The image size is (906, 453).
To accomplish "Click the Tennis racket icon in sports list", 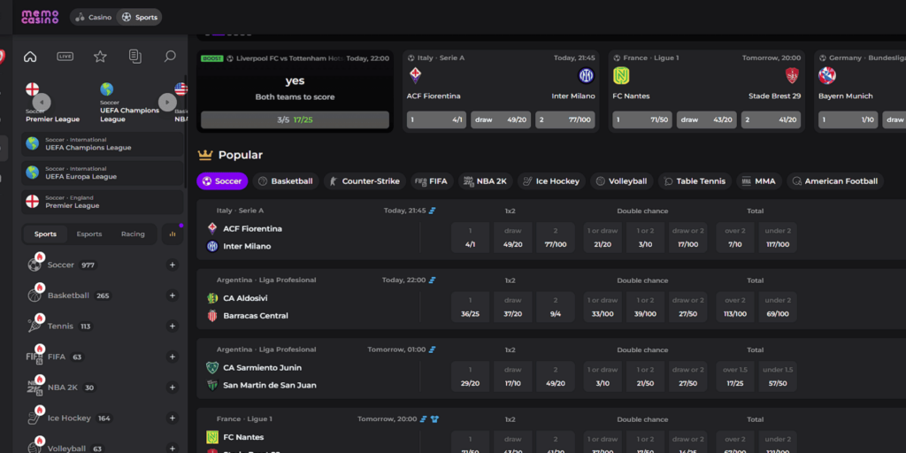I will pyautogui.click(x=35, y=326).
